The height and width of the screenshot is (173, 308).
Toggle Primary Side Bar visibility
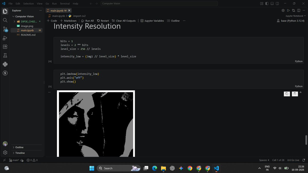pyautogui.click(x=267, y=4)
